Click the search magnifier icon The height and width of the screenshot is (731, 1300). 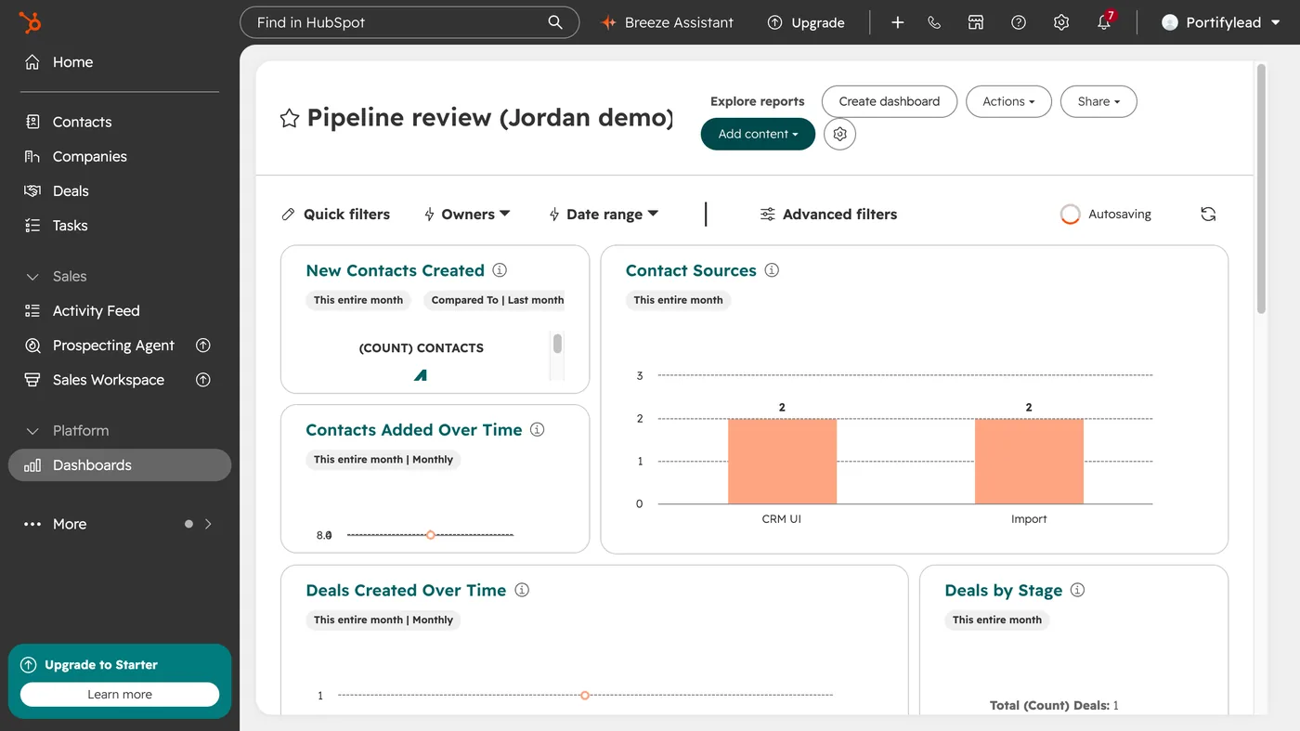[x=555, y=22]
